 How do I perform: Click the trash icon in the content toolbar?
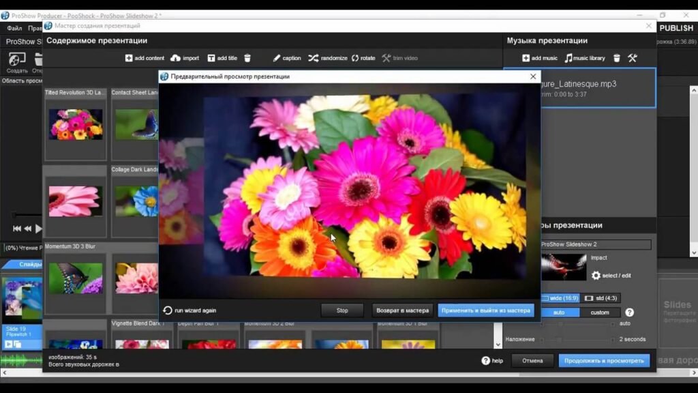[x=247, y=58]
